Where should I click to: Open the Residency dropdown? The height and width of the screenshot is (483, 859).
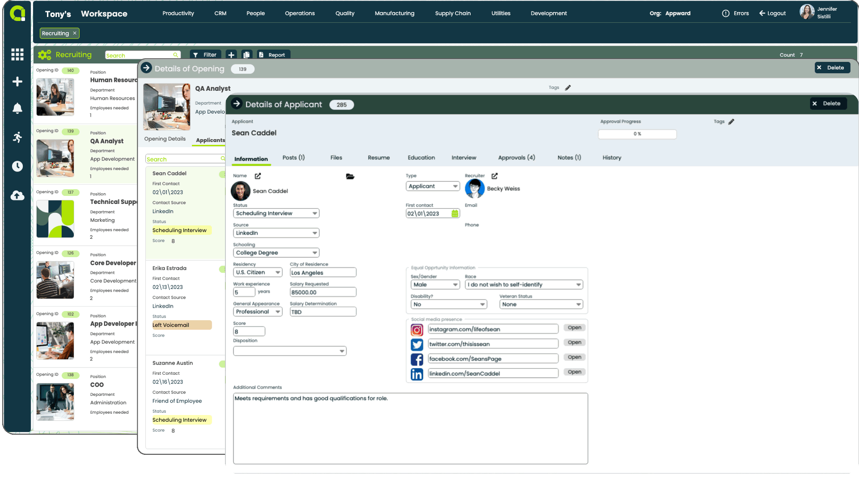coord(258,272)
